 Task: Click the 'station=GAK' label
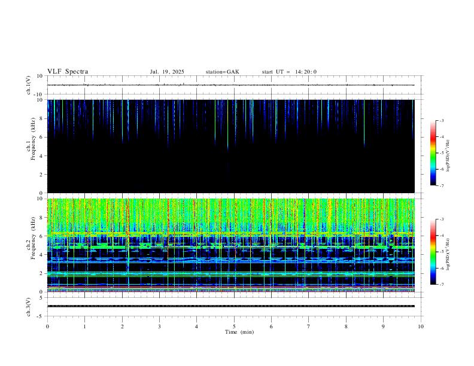click(x=222, y=72)
